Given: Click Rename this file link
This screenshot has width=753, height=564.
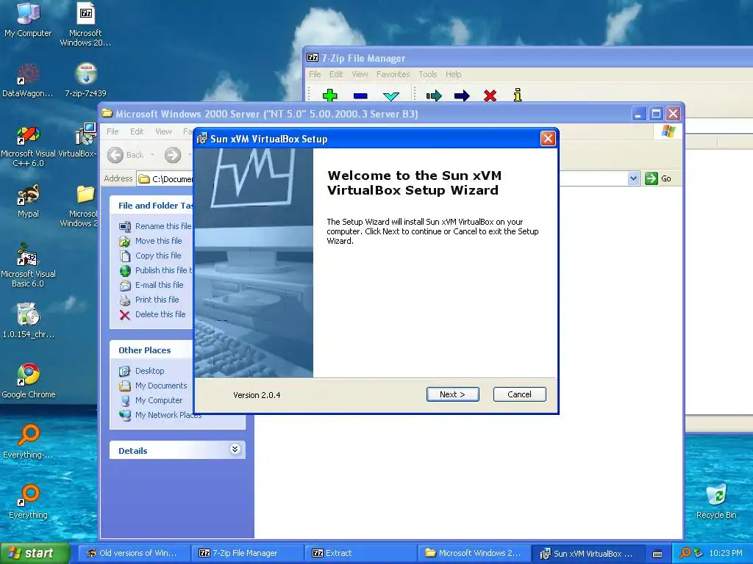Looking at the screenshot, I should point(163,226).
